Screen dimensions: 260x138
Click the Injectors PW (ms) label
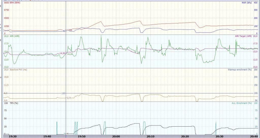click(x=18, y=70)
